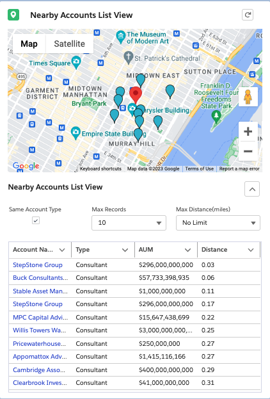270x399 pixels.
Task: Click the Museum of Modern Art marker
Action: tap(121, 37)
